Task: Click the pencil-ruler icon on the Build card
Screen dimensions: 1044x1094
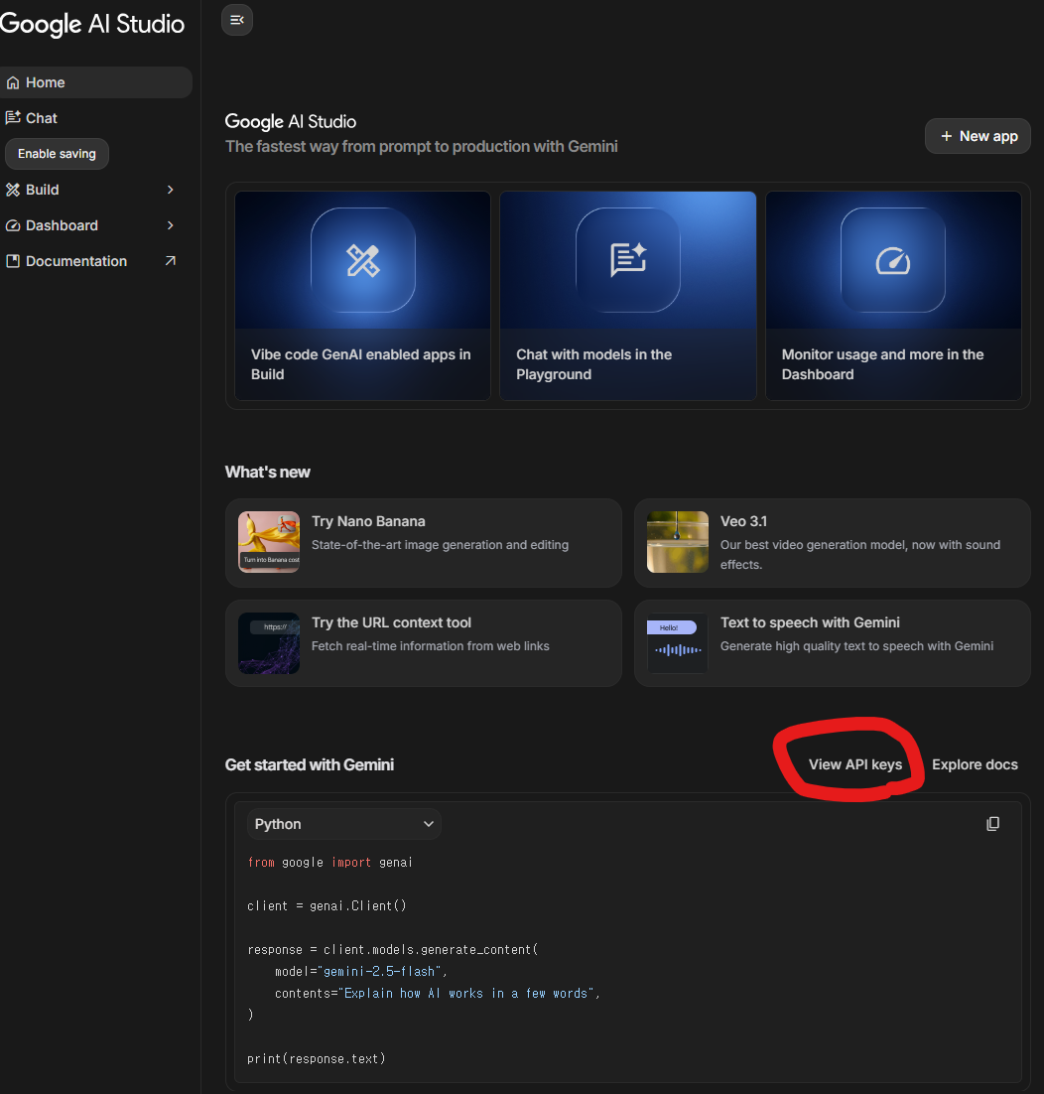Action: coord(362,260)
